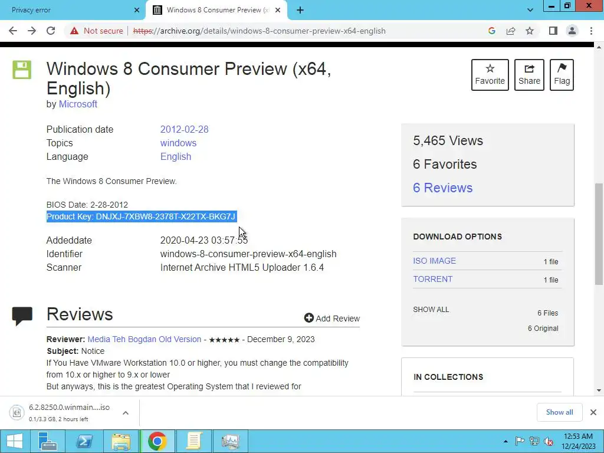The width and height of the screenshot is (604, 453).
Task: Select the highlighted Product Key text
Action: (142, 216)
